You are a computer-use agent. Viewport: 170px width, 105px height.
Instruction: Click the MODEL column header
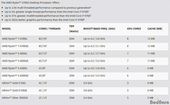coord(7,29)
